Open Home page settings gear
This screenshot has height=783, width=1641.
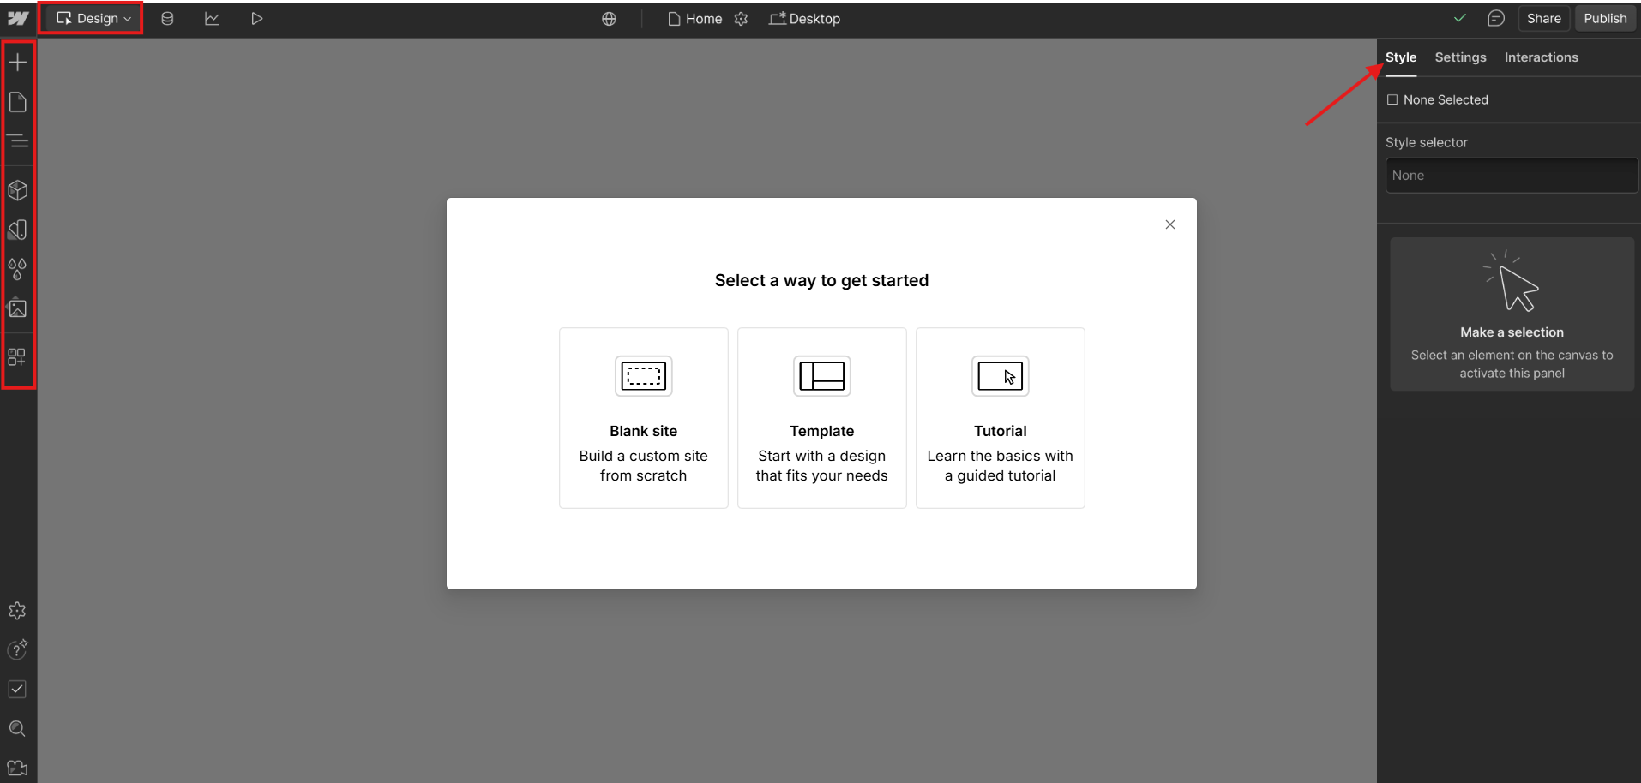click(742, 19)
